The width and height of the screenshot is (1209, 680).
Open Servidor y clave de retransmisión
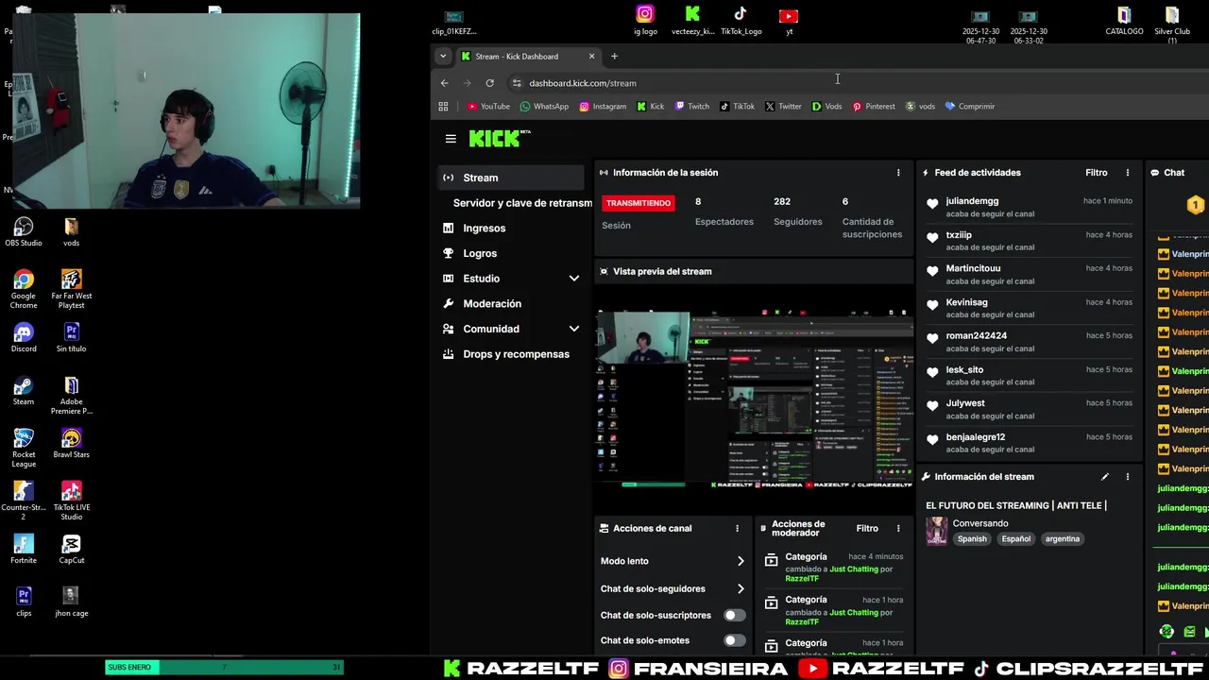pos(522,203)
